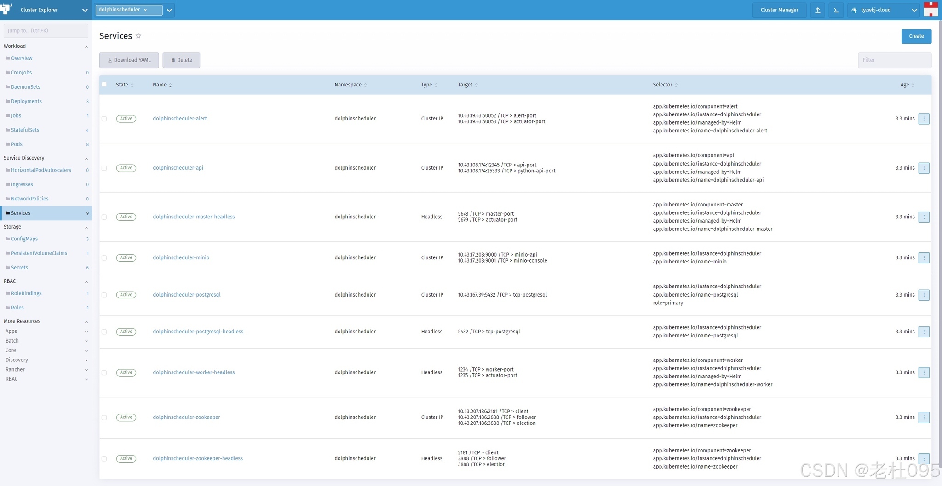Check the dolphinscheduler-postgresql-headless row checkbox

(x=104, y=332)
